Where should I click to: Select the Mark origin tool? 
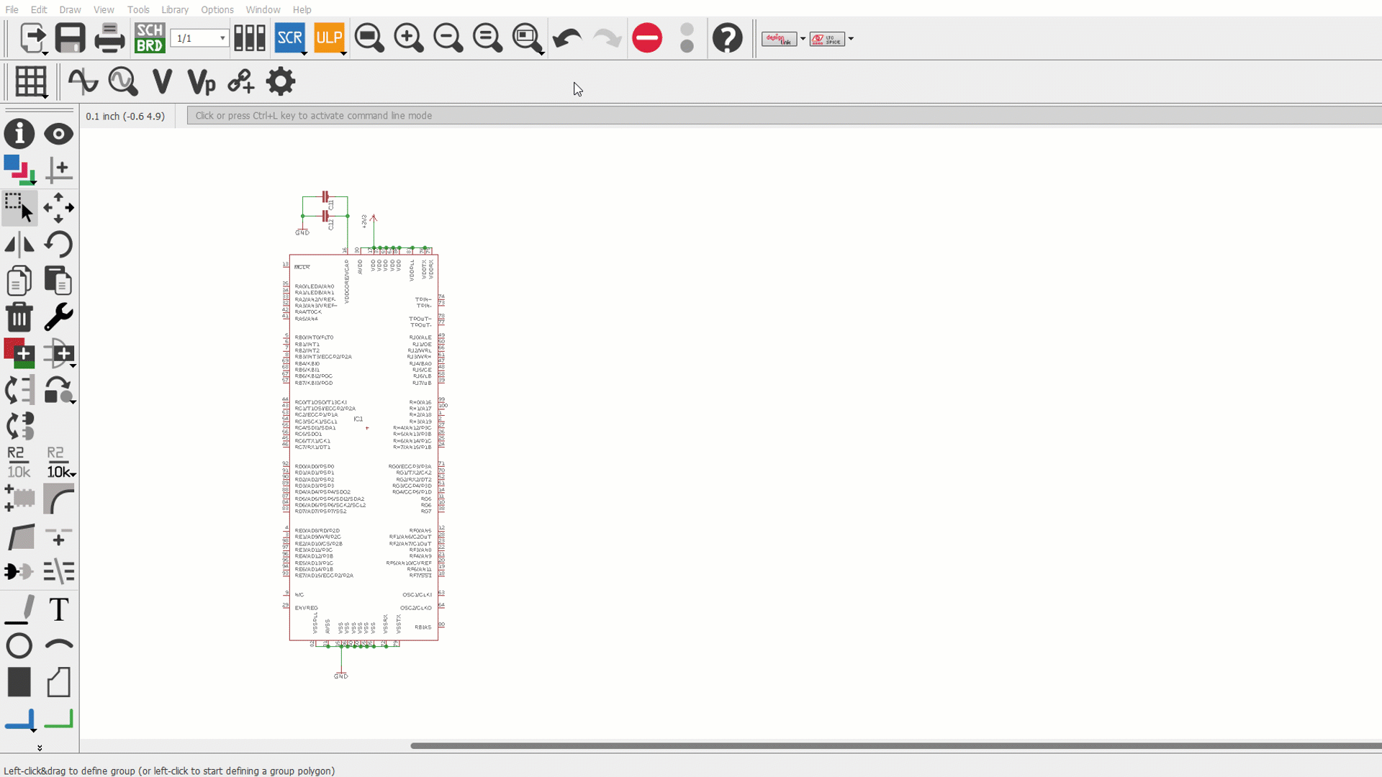coord(58,171)
